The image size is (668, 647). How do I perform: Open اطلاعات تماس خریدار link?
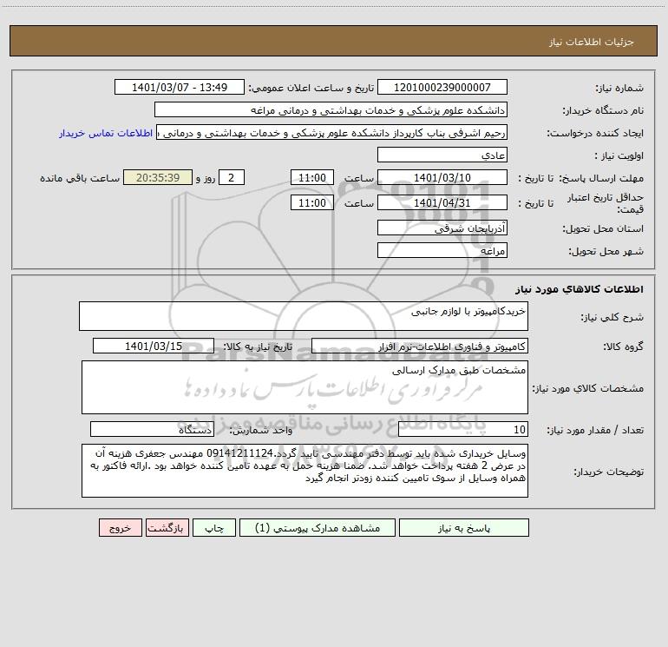click(106, 133)
